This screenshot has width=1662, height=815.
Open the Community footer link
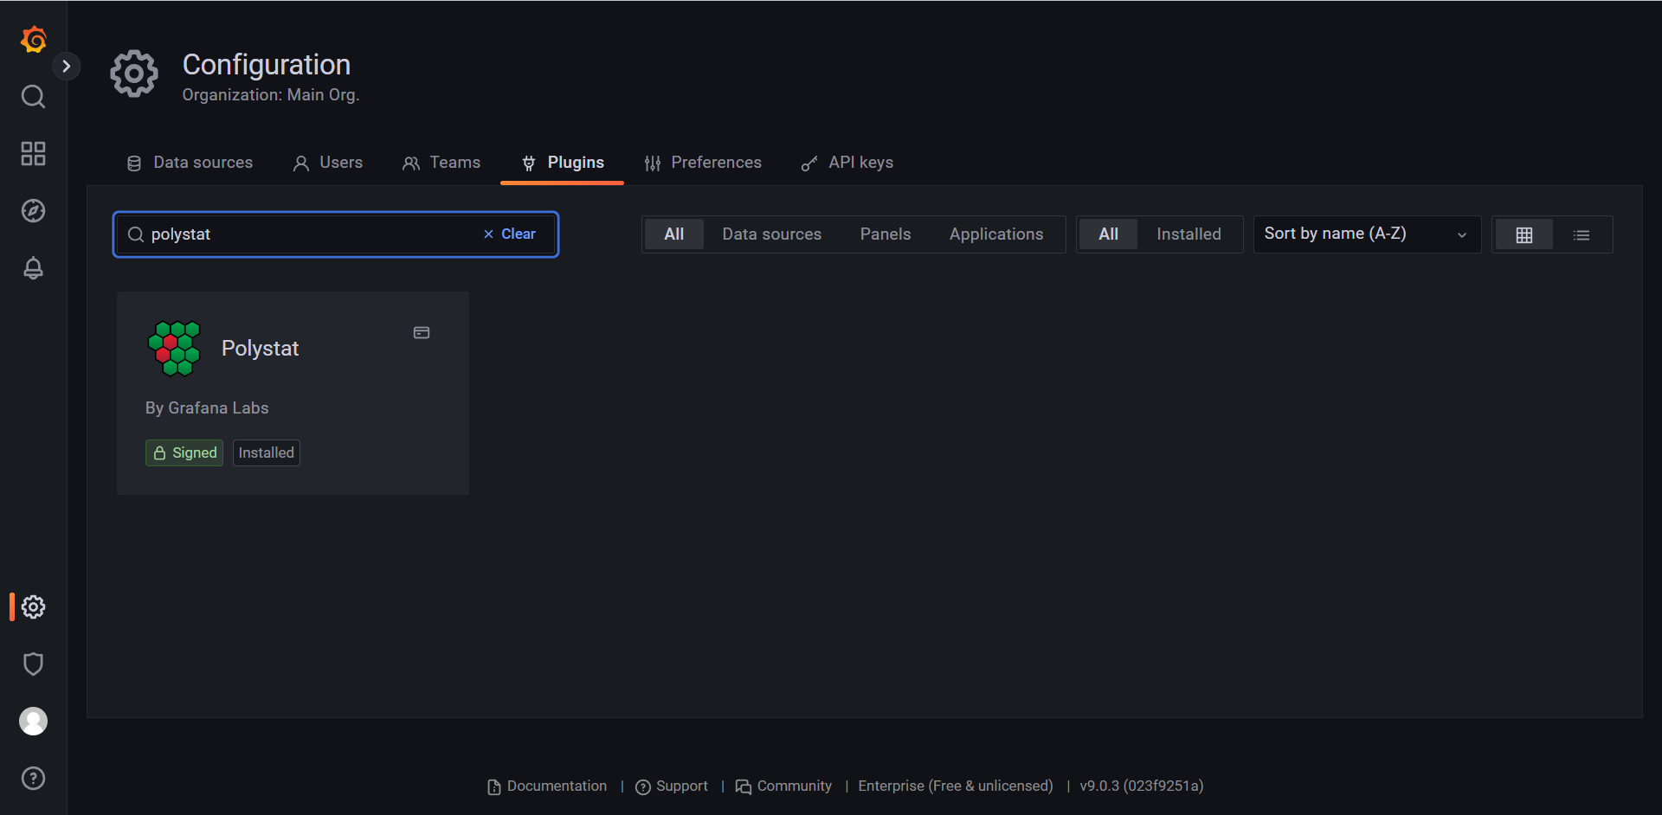(783, 786)
